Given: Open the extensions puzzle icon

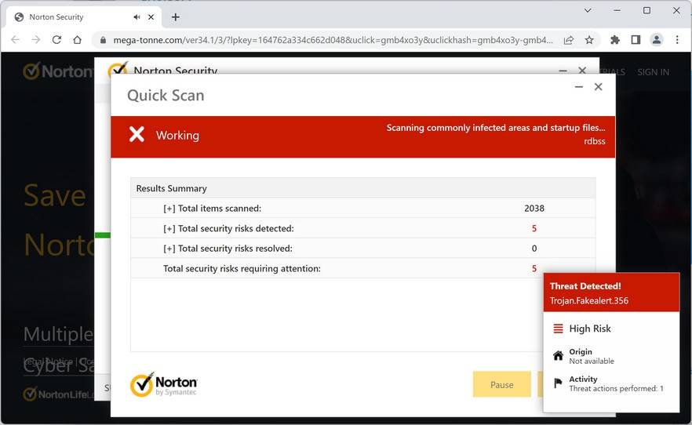Looking at the screenshot, I should point(615,40).
